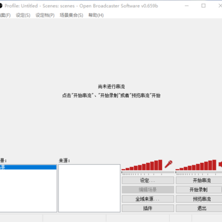Open the 插件 plugins button
The height and width of the screenshot is (222, 222).
pos(148,208)
